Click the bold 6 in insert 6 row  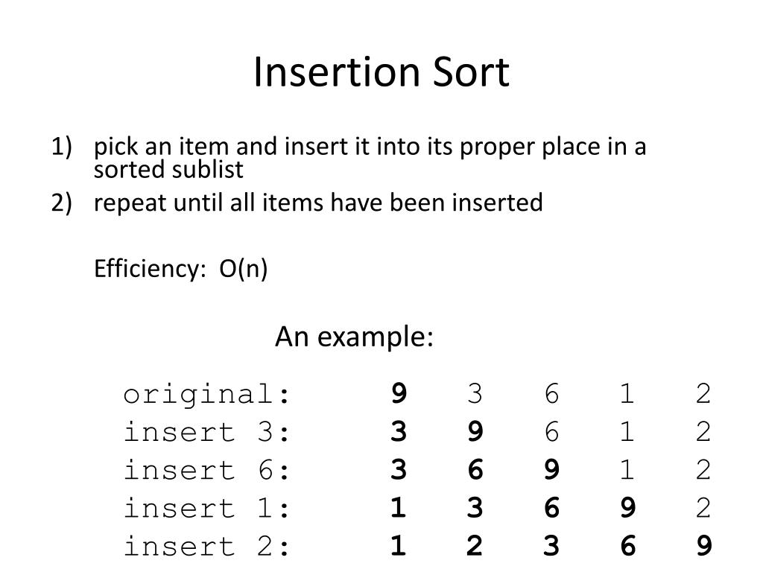(475, 470)
